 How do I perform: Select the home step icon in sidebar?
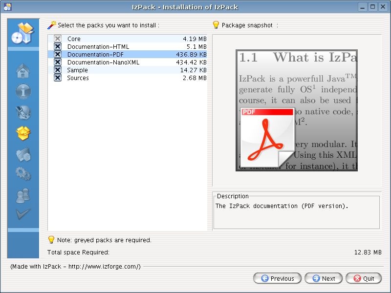coord(23,70)
